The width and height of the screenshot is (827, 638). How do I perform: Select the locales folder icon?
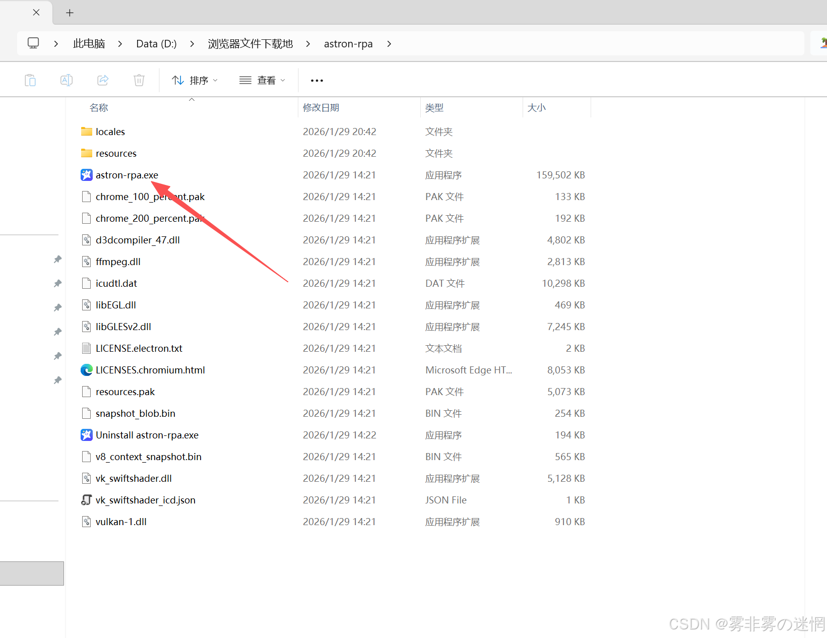[x=87, y=132]
